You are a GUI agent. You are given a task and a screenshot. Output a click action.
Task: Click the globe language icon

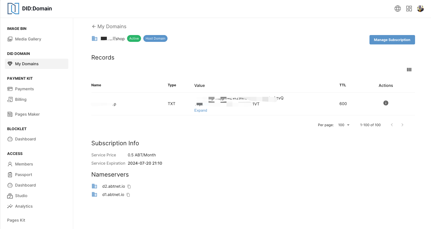click(x=397, y=9)
